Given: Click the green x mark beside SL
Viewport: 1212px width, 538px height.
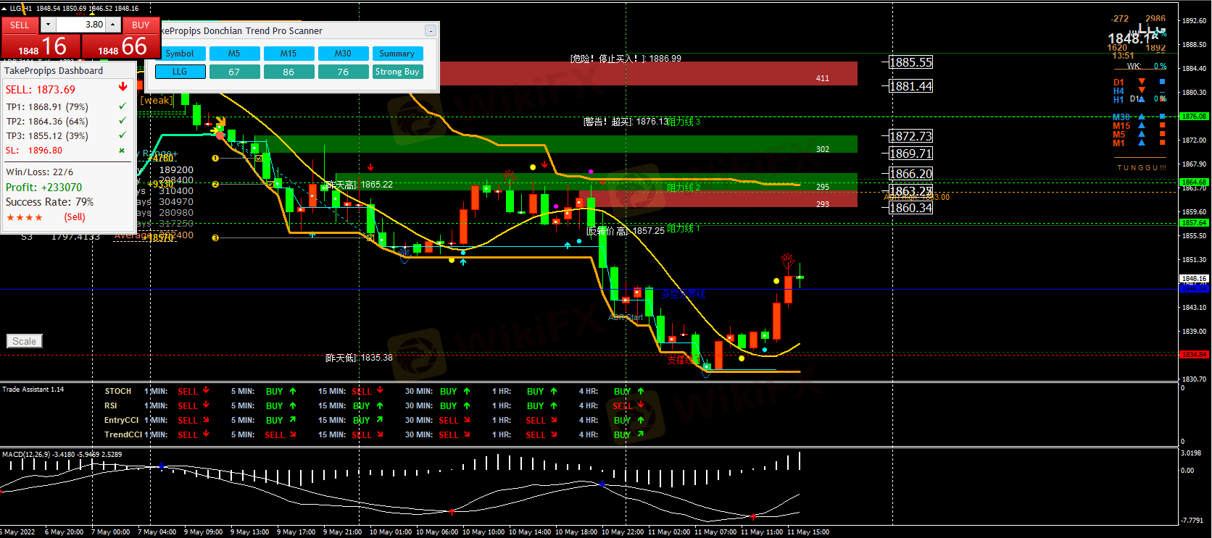Looking at the screenshot, I should (x=122, y=151).
